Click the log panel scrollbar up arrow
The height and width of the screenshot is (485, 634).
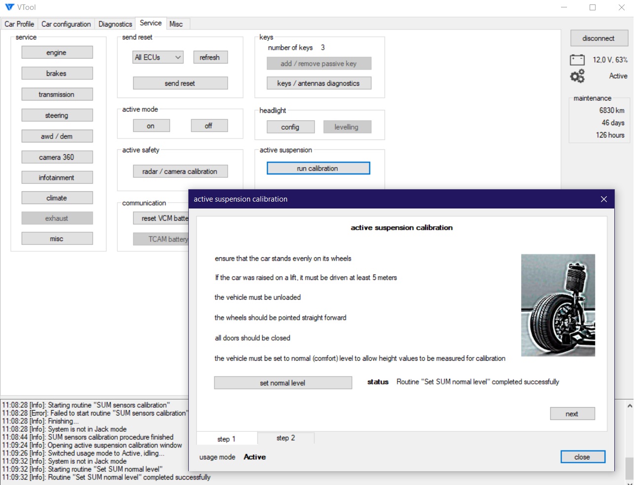click(x=630, y=406)
